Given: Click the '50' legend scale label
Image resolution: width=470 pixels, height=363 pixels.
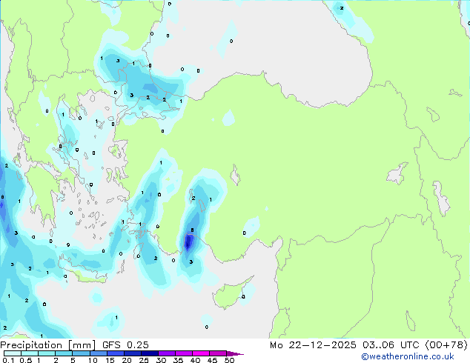Looking at the screenshot, I should click(x=229, y=360).
